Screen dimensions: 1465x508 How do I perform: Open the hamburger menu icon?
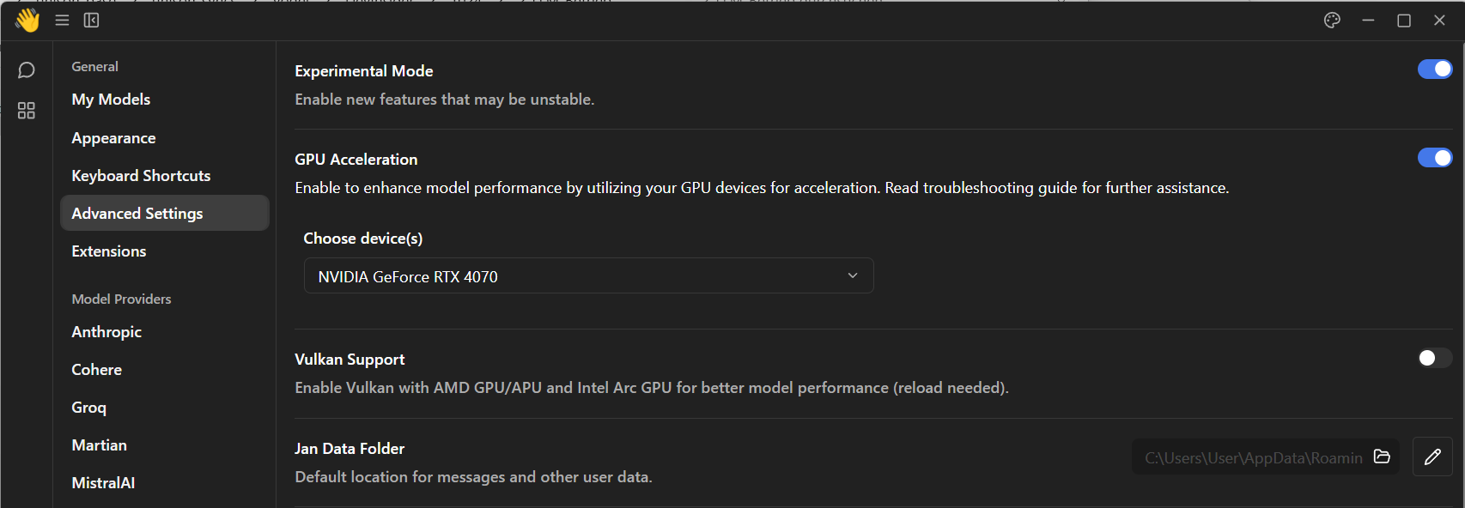(x=62, y=20)
